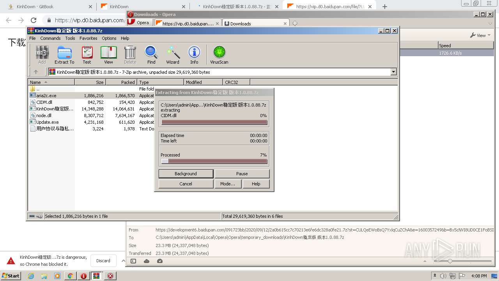Reload the Chrome page
This screenshot has width=499, height=281.
34,20
